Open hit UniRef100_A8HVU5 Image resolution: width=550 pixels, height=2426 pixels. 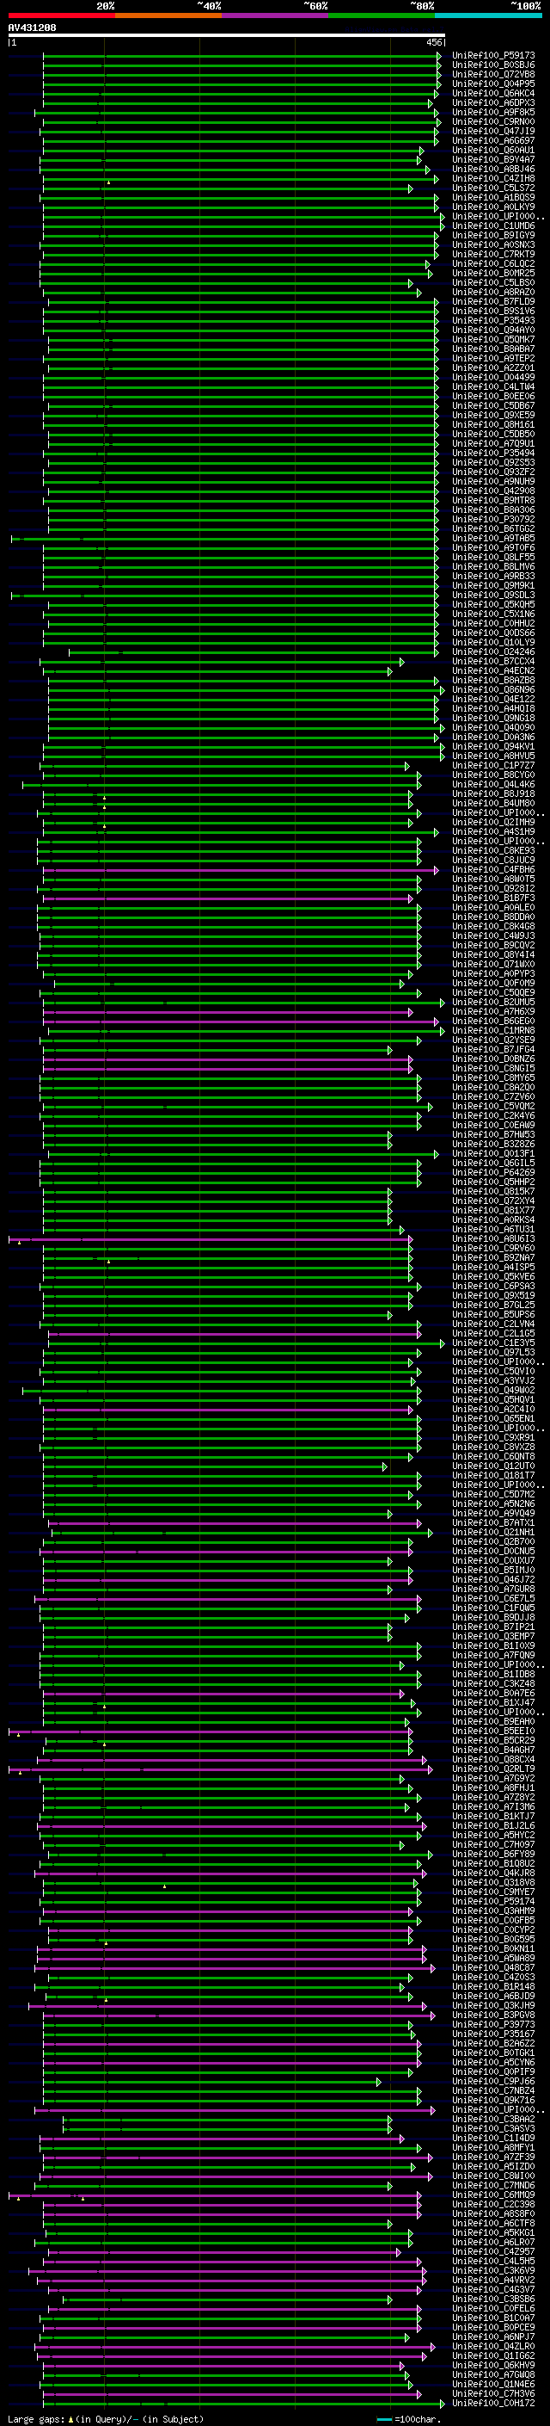[493, 756]
